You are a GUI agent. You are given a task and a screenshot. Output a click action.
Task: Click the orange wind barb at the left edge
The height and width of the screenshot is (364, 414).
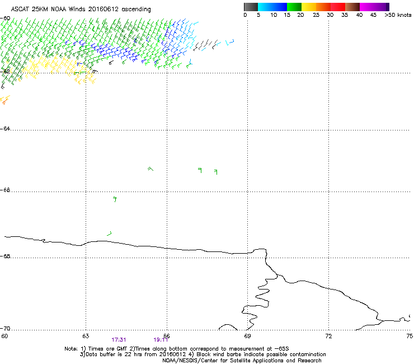point(4,102)
